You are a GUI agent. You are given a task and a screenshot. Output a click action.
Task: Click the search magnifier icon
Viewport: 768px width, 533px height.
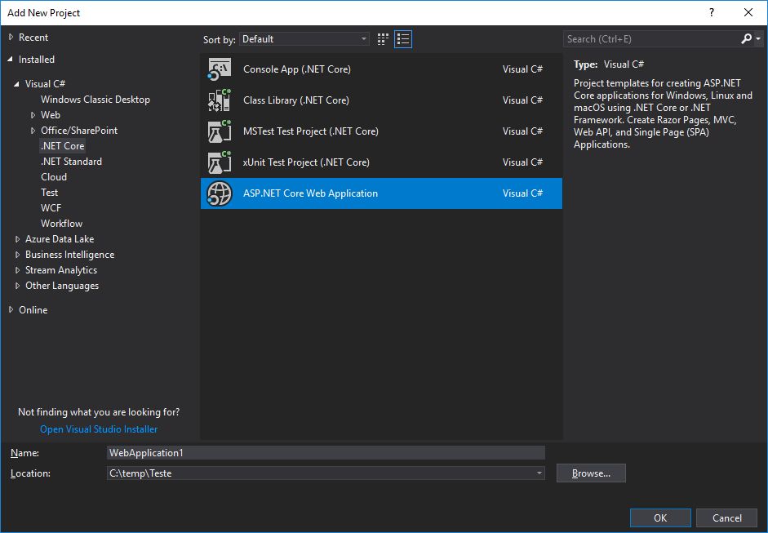[x=746, y=38]
